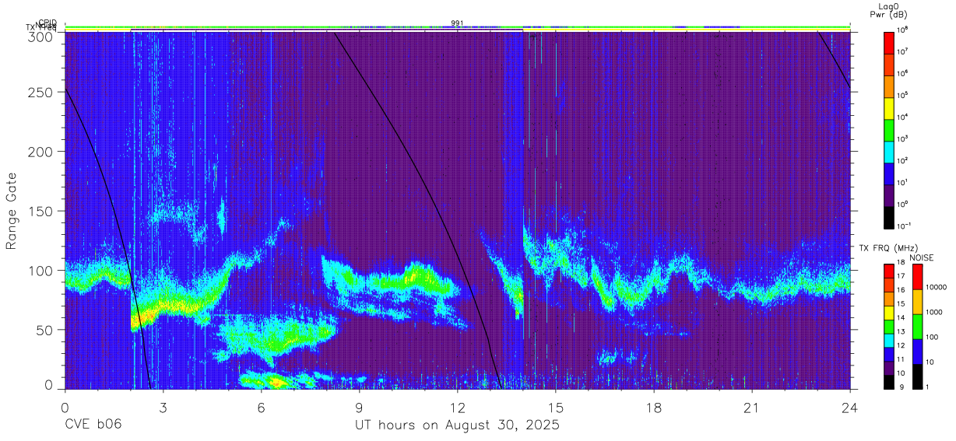Select the red 17–18 MHz TX FRQ segment
Image resolution: width=956 pixels, height=441 pixels.
889,270
